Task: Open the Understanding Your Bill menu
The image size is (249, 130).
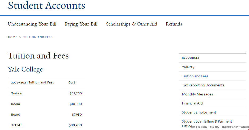Action: pyautogui.click(x=32, y=24)
